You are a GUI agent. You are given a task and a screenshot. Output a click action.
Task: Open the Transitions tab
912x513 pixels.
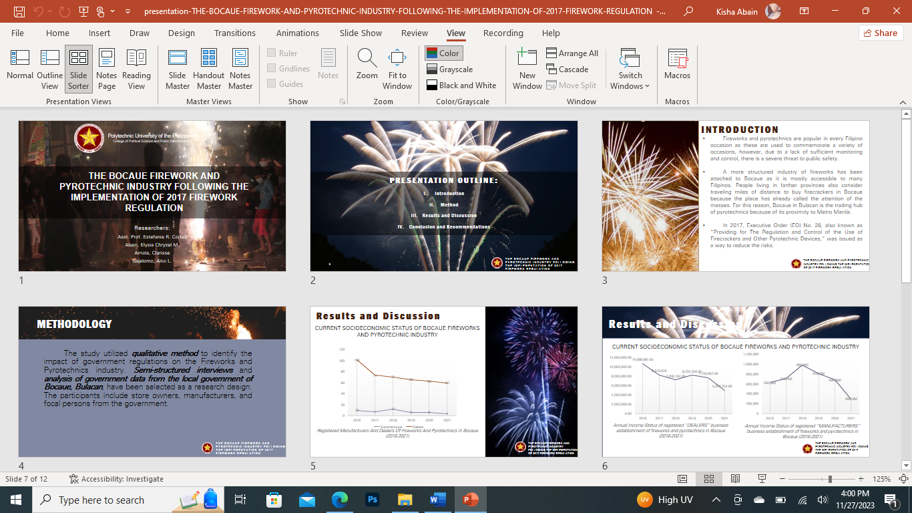(x=235, y=33)
